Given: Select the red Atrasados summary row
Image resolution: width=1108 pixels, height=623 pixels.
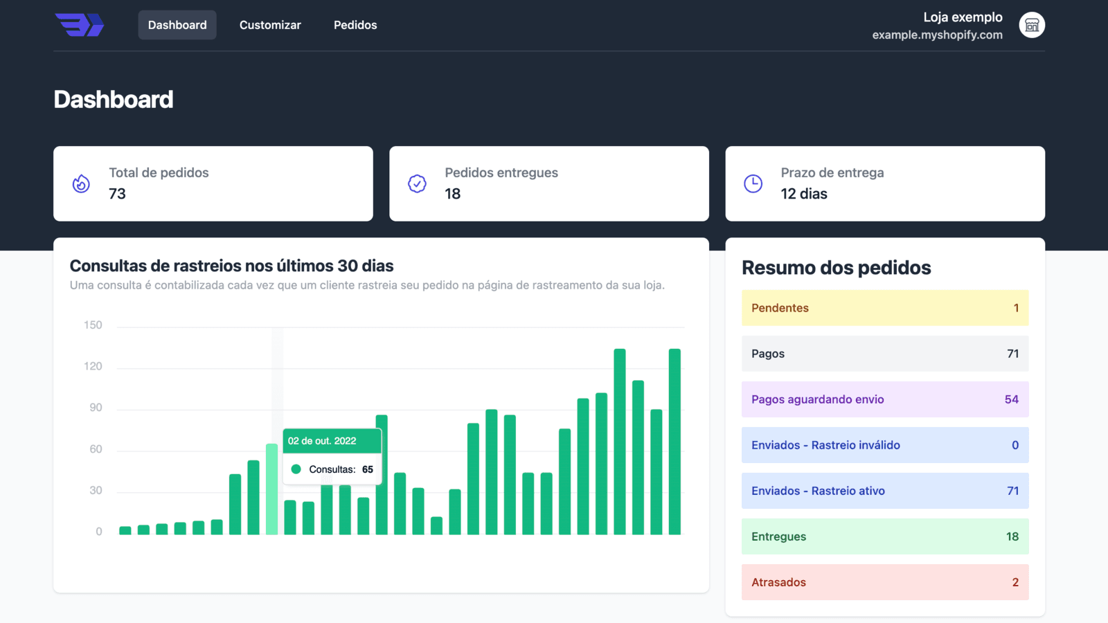Looking at the screenshot, I should 884,582.
